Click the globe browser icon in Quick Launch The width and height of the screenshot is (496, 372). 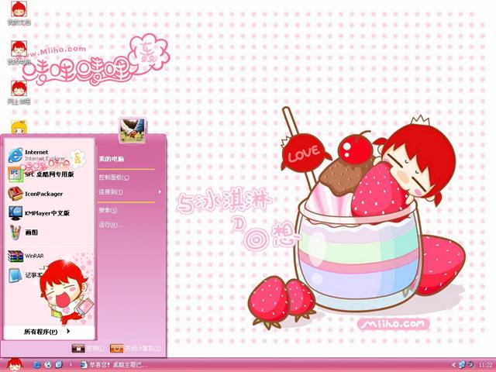coord(48,365)
